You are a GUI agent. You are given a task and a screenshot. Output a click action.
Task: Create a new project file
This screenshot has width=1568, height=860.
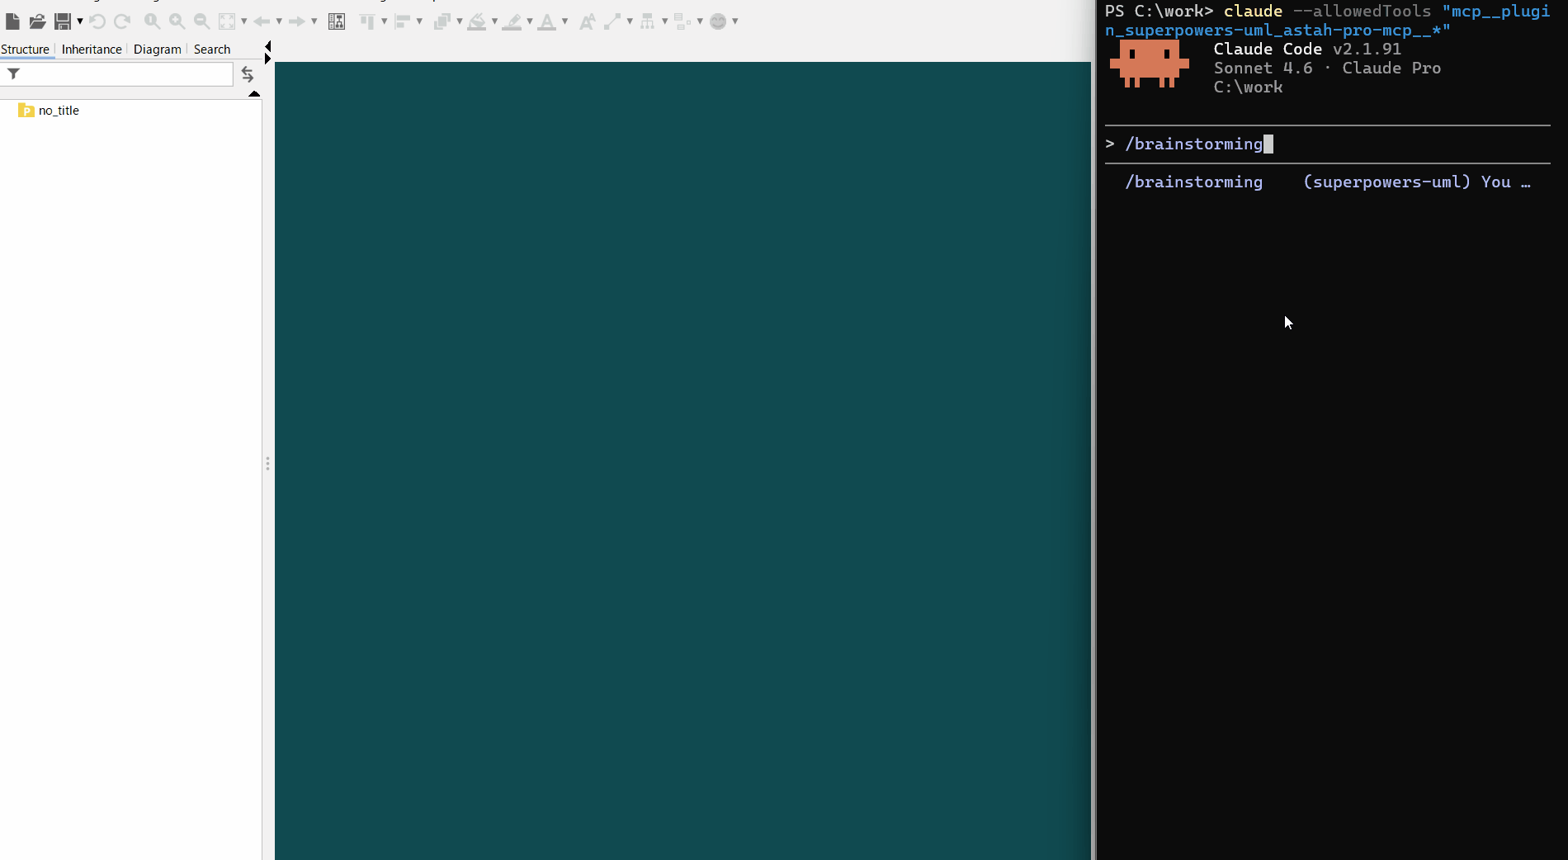(x=12, y=21)
